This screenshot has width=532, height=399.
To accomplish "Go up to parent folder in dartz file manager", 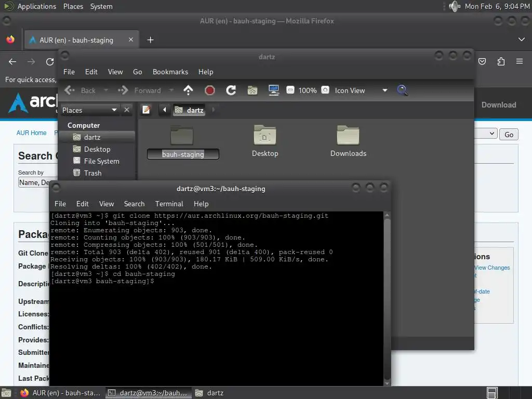I will coord(188,90).
